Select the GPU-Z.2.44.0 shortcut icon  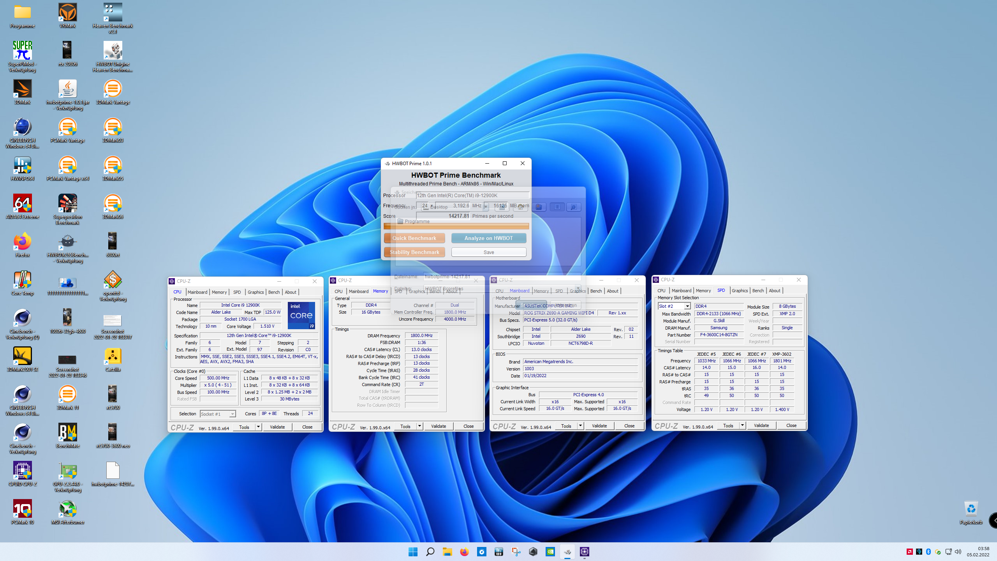[x=68, y=476]
